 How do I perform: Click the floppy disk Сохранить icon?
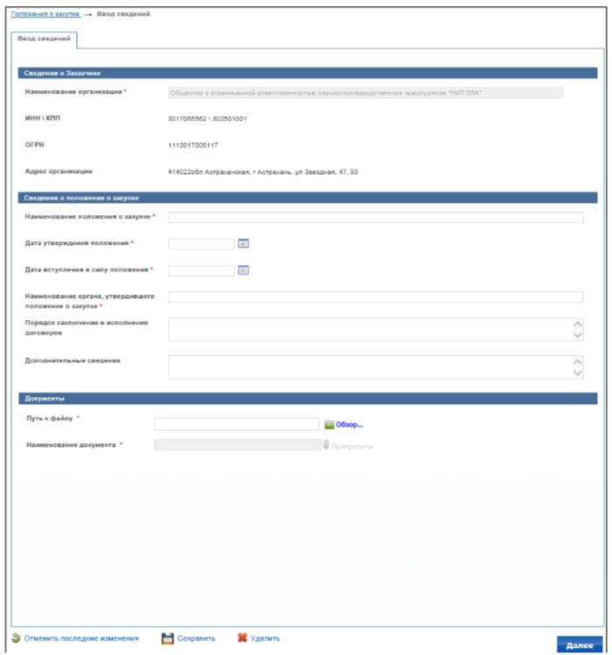[168, 638]
